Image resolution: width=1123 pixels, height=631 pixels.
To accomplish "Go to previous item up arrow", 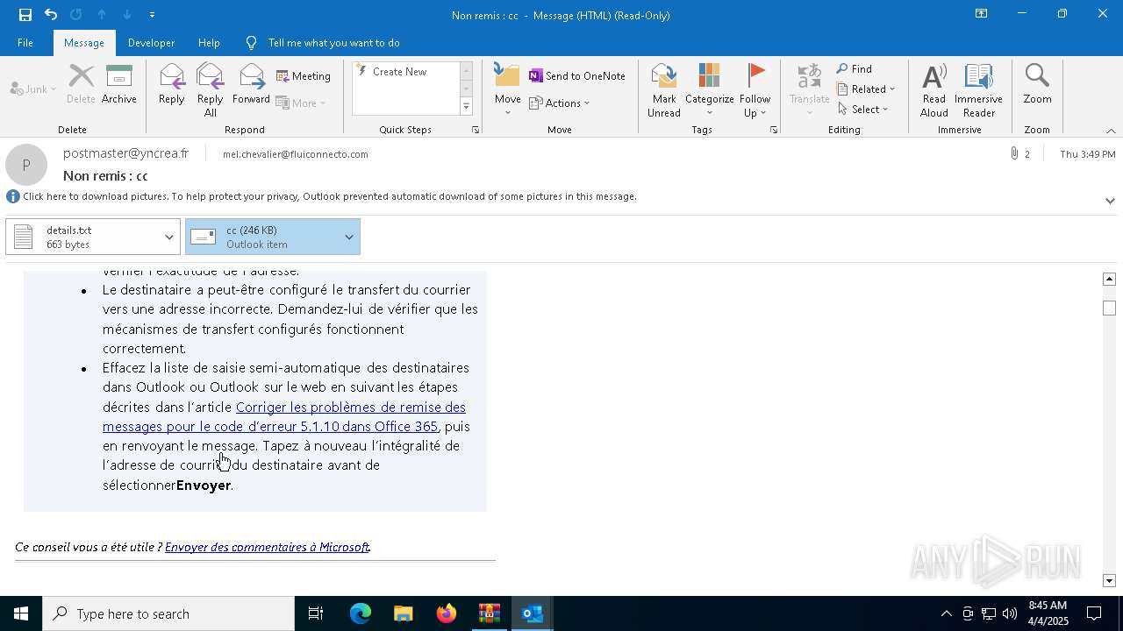I will tap(102, 15).
